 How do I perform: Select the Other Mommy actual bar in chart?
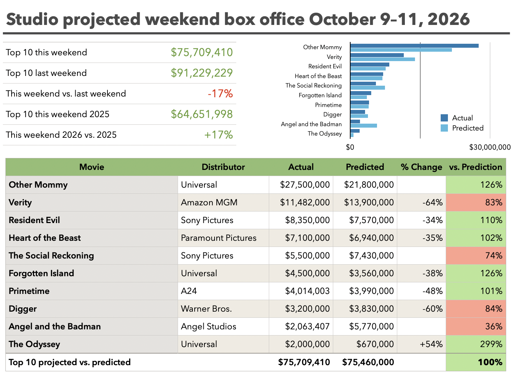point(414,46)
